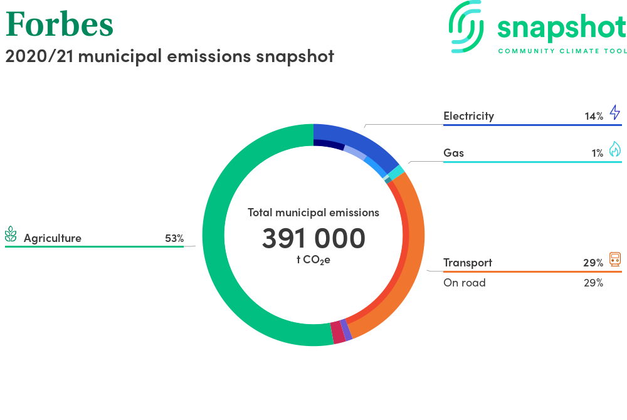Click the Transport 29% heading value

coord(593,263)
